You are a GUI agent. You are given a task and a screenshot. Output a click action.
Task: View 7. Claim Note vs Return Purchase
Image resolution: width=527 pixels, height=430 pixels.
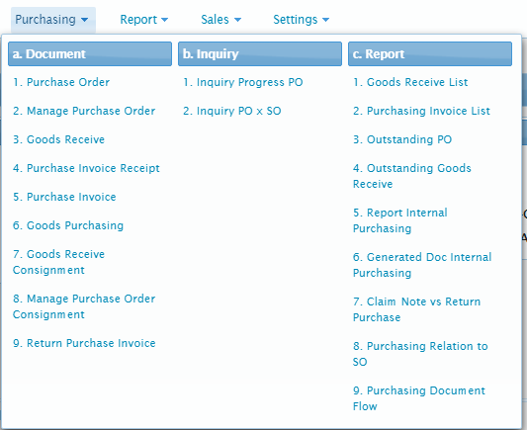pyautogui.click(x=417, y=309)
